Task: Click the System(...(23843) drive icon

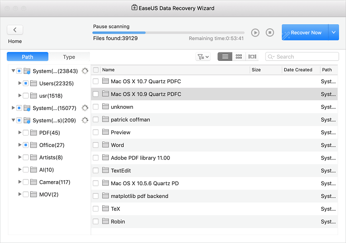Action: click(x=27, y=71)
